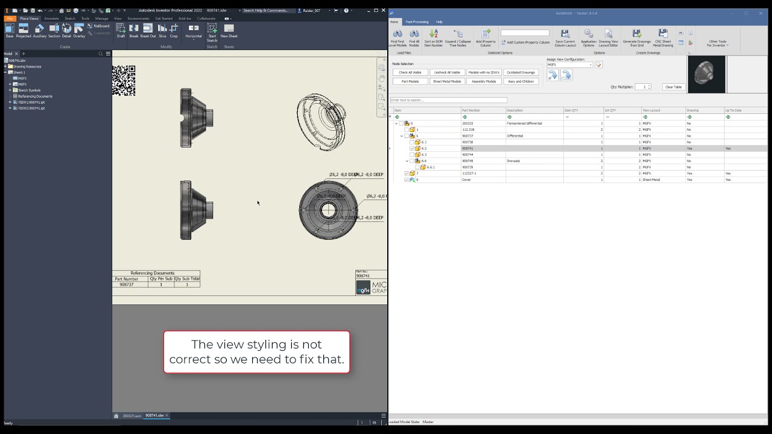The width and height of the screenshot is (772, 434).
Task: Uncheck the checkbox for item 6.2 row
Action: [412, 148]
